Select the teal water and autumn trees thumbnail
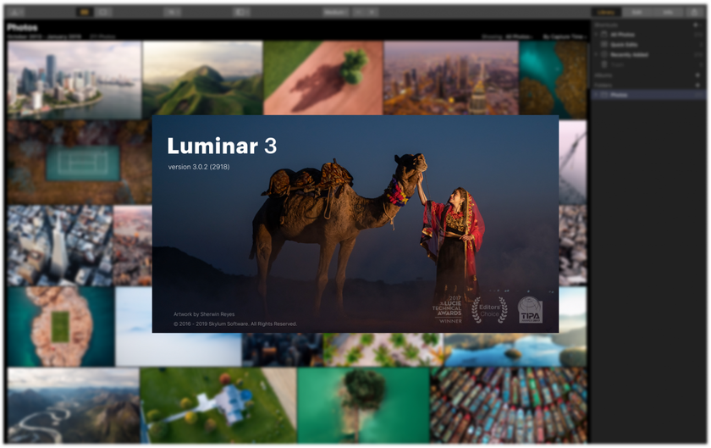Screen dimensions: 711x448 click(x=553, y=80)
